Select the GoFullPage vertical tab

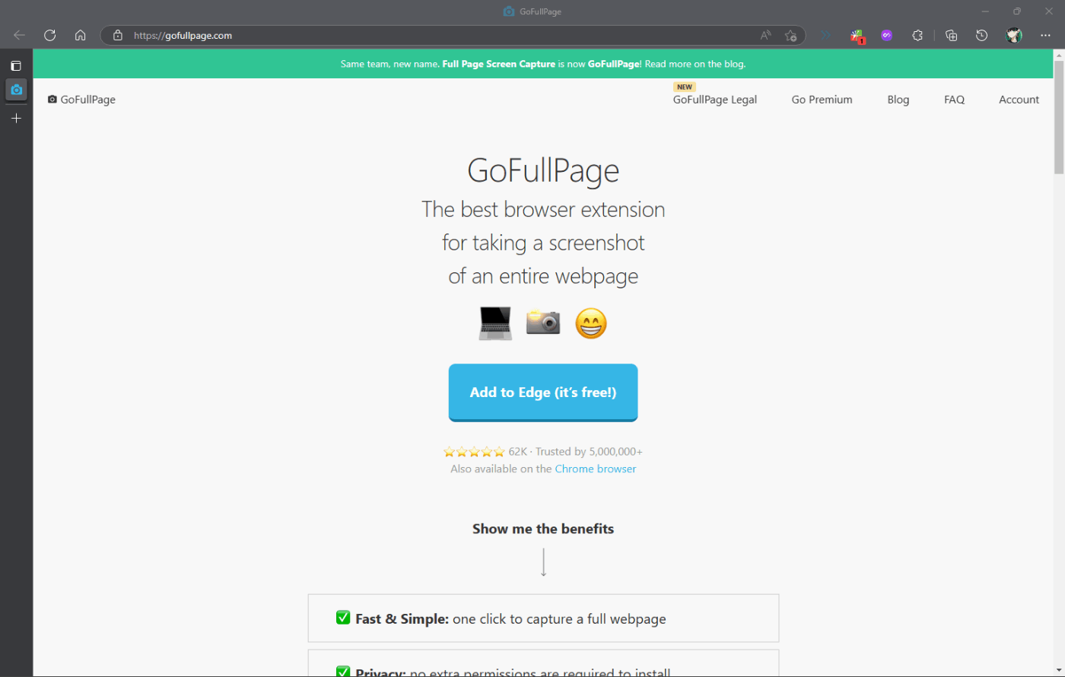point(16,90)
